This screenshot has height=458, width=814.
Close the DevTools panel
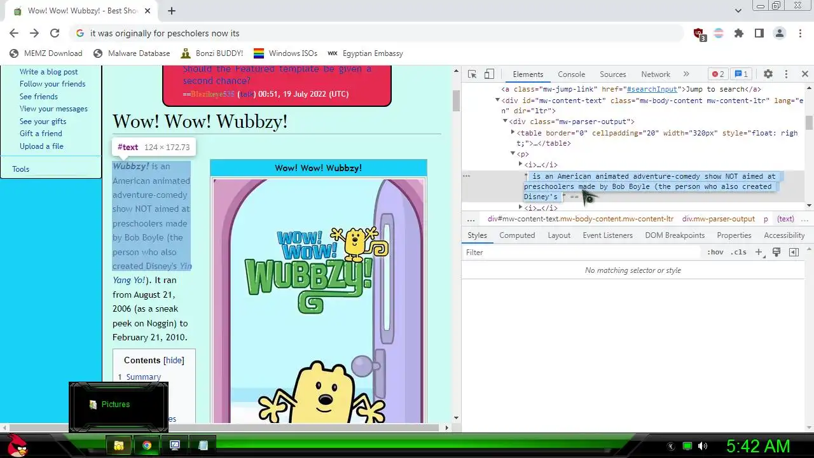[x=804, y=74]
